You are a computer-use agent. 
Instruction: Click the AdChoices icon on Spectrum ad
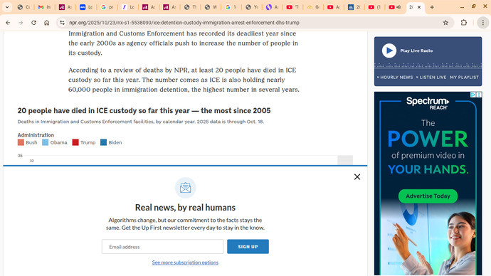[473, 95]
